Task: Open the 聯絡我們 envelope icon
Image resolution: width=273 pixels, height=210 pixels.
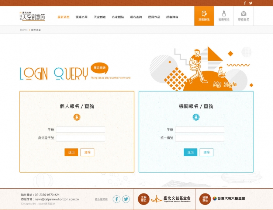Action: [243, 16]
